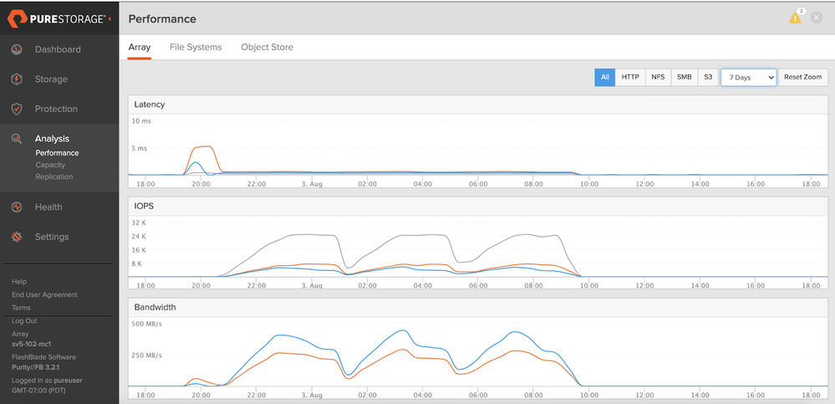Open the Terms link
Screen dimensions: 835x404
click(21, 308)
